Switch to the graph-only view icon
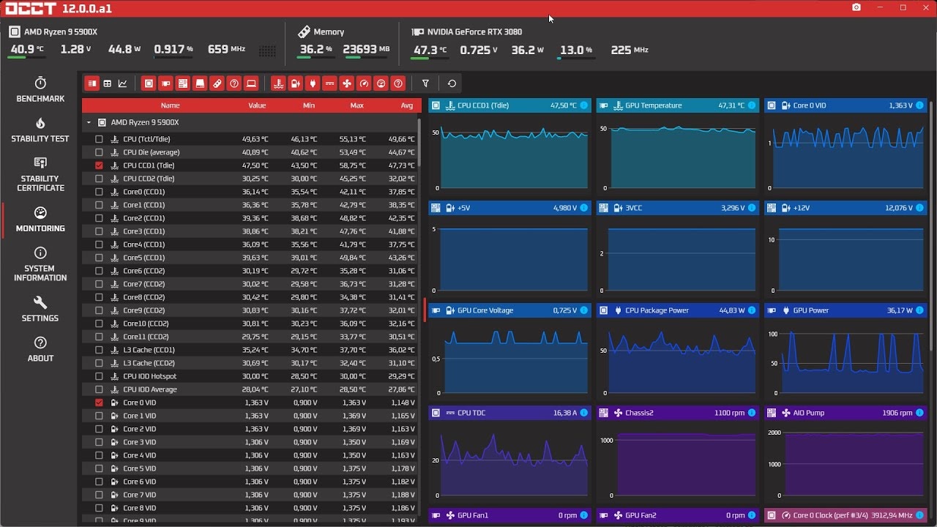The height and width of the screenshot is (527, 937). pyautogui.click(x=123, y=83)
